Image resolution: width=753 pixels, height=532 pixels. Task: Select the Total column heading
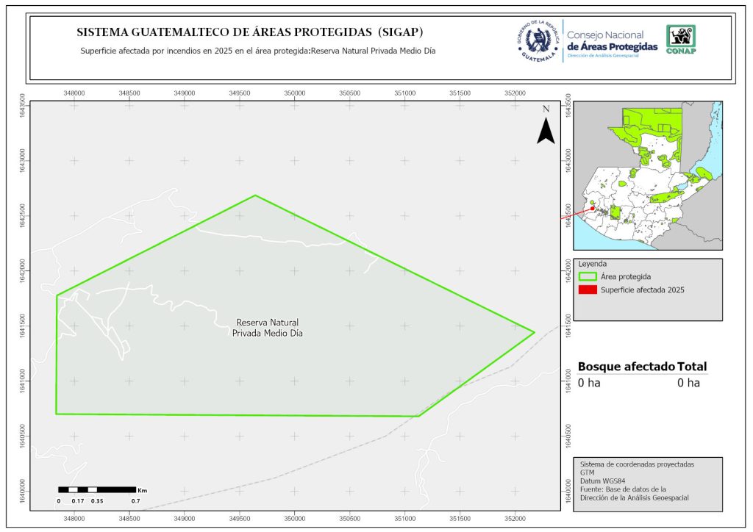(692, 367)
